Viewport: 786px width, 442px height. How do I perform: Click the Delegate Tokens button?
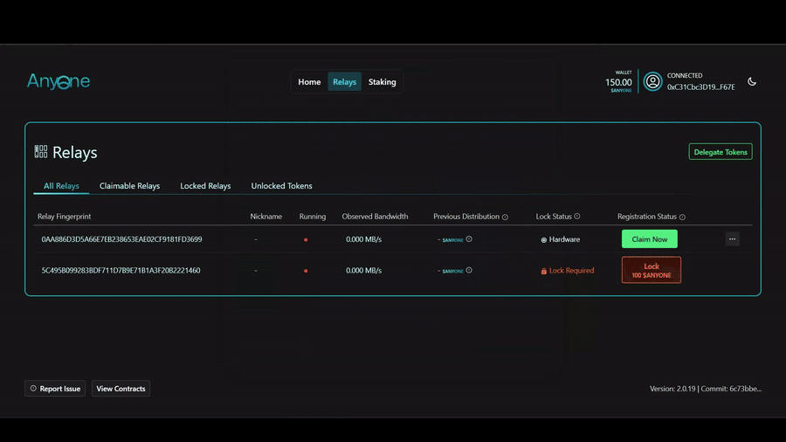coord(720,152)
